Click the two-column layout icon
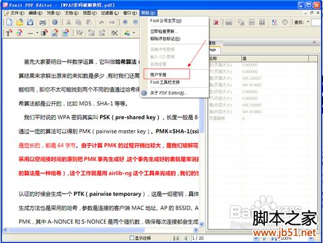 pyautogui.click(x=251, y=22)
